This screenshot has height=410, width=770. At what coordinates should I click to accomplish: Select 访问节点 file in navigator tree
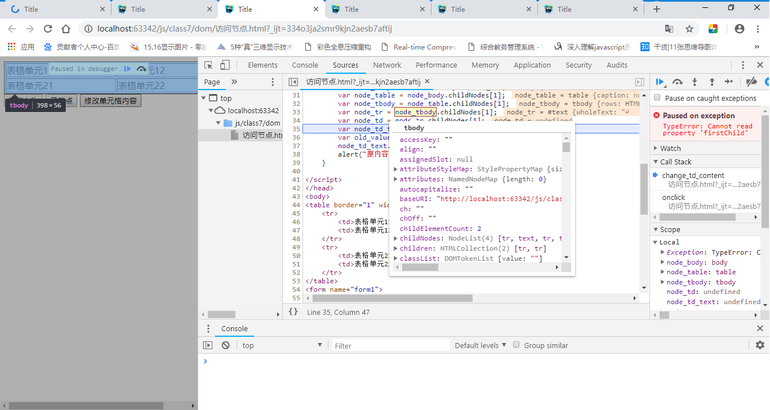(x=262, y=135)
